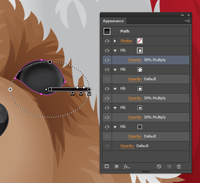Open the Appearance panel flyout menu
200x183 pixels.
point(187,21)
